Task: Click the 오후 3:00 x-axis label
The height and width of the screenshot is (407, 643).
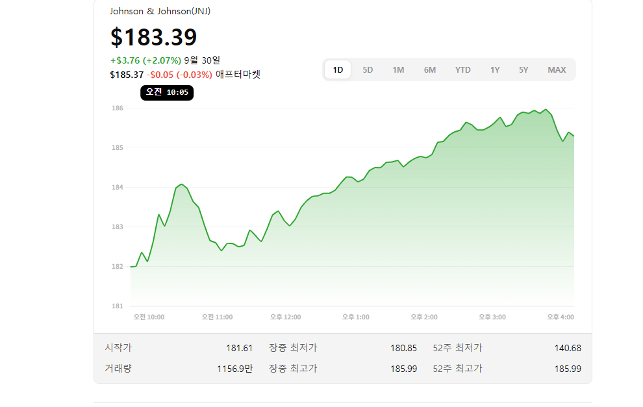Action: coord(492,317)
